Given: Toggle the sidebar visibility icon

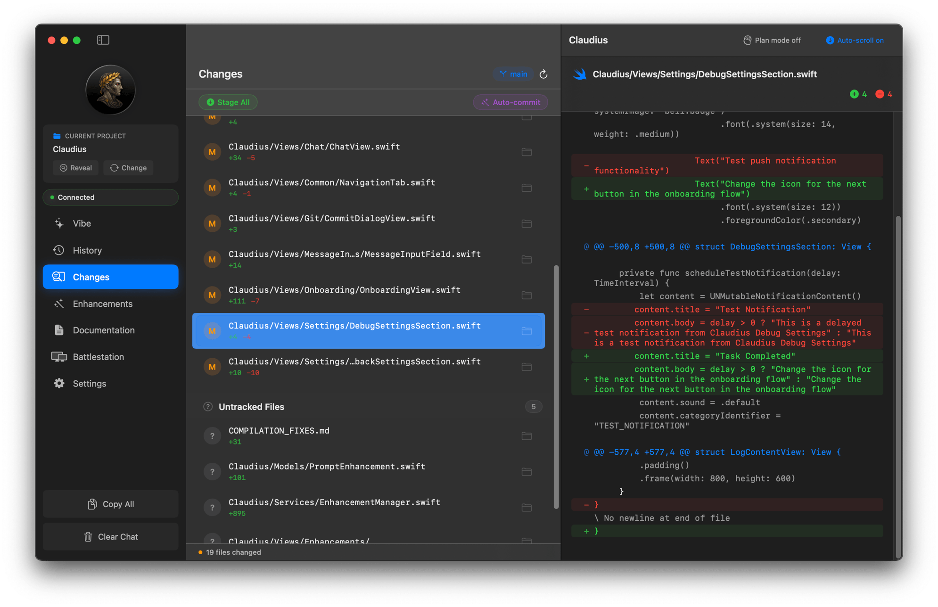Looking at the screenshot, I should tap(103, 40).
